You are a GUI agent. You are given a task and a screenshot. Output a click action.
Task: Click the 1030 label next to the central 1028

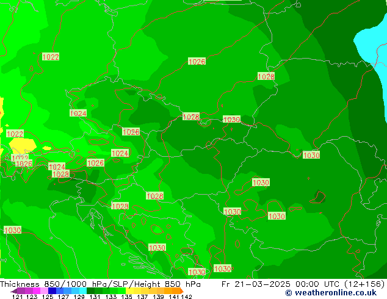[x=231, y=120]
